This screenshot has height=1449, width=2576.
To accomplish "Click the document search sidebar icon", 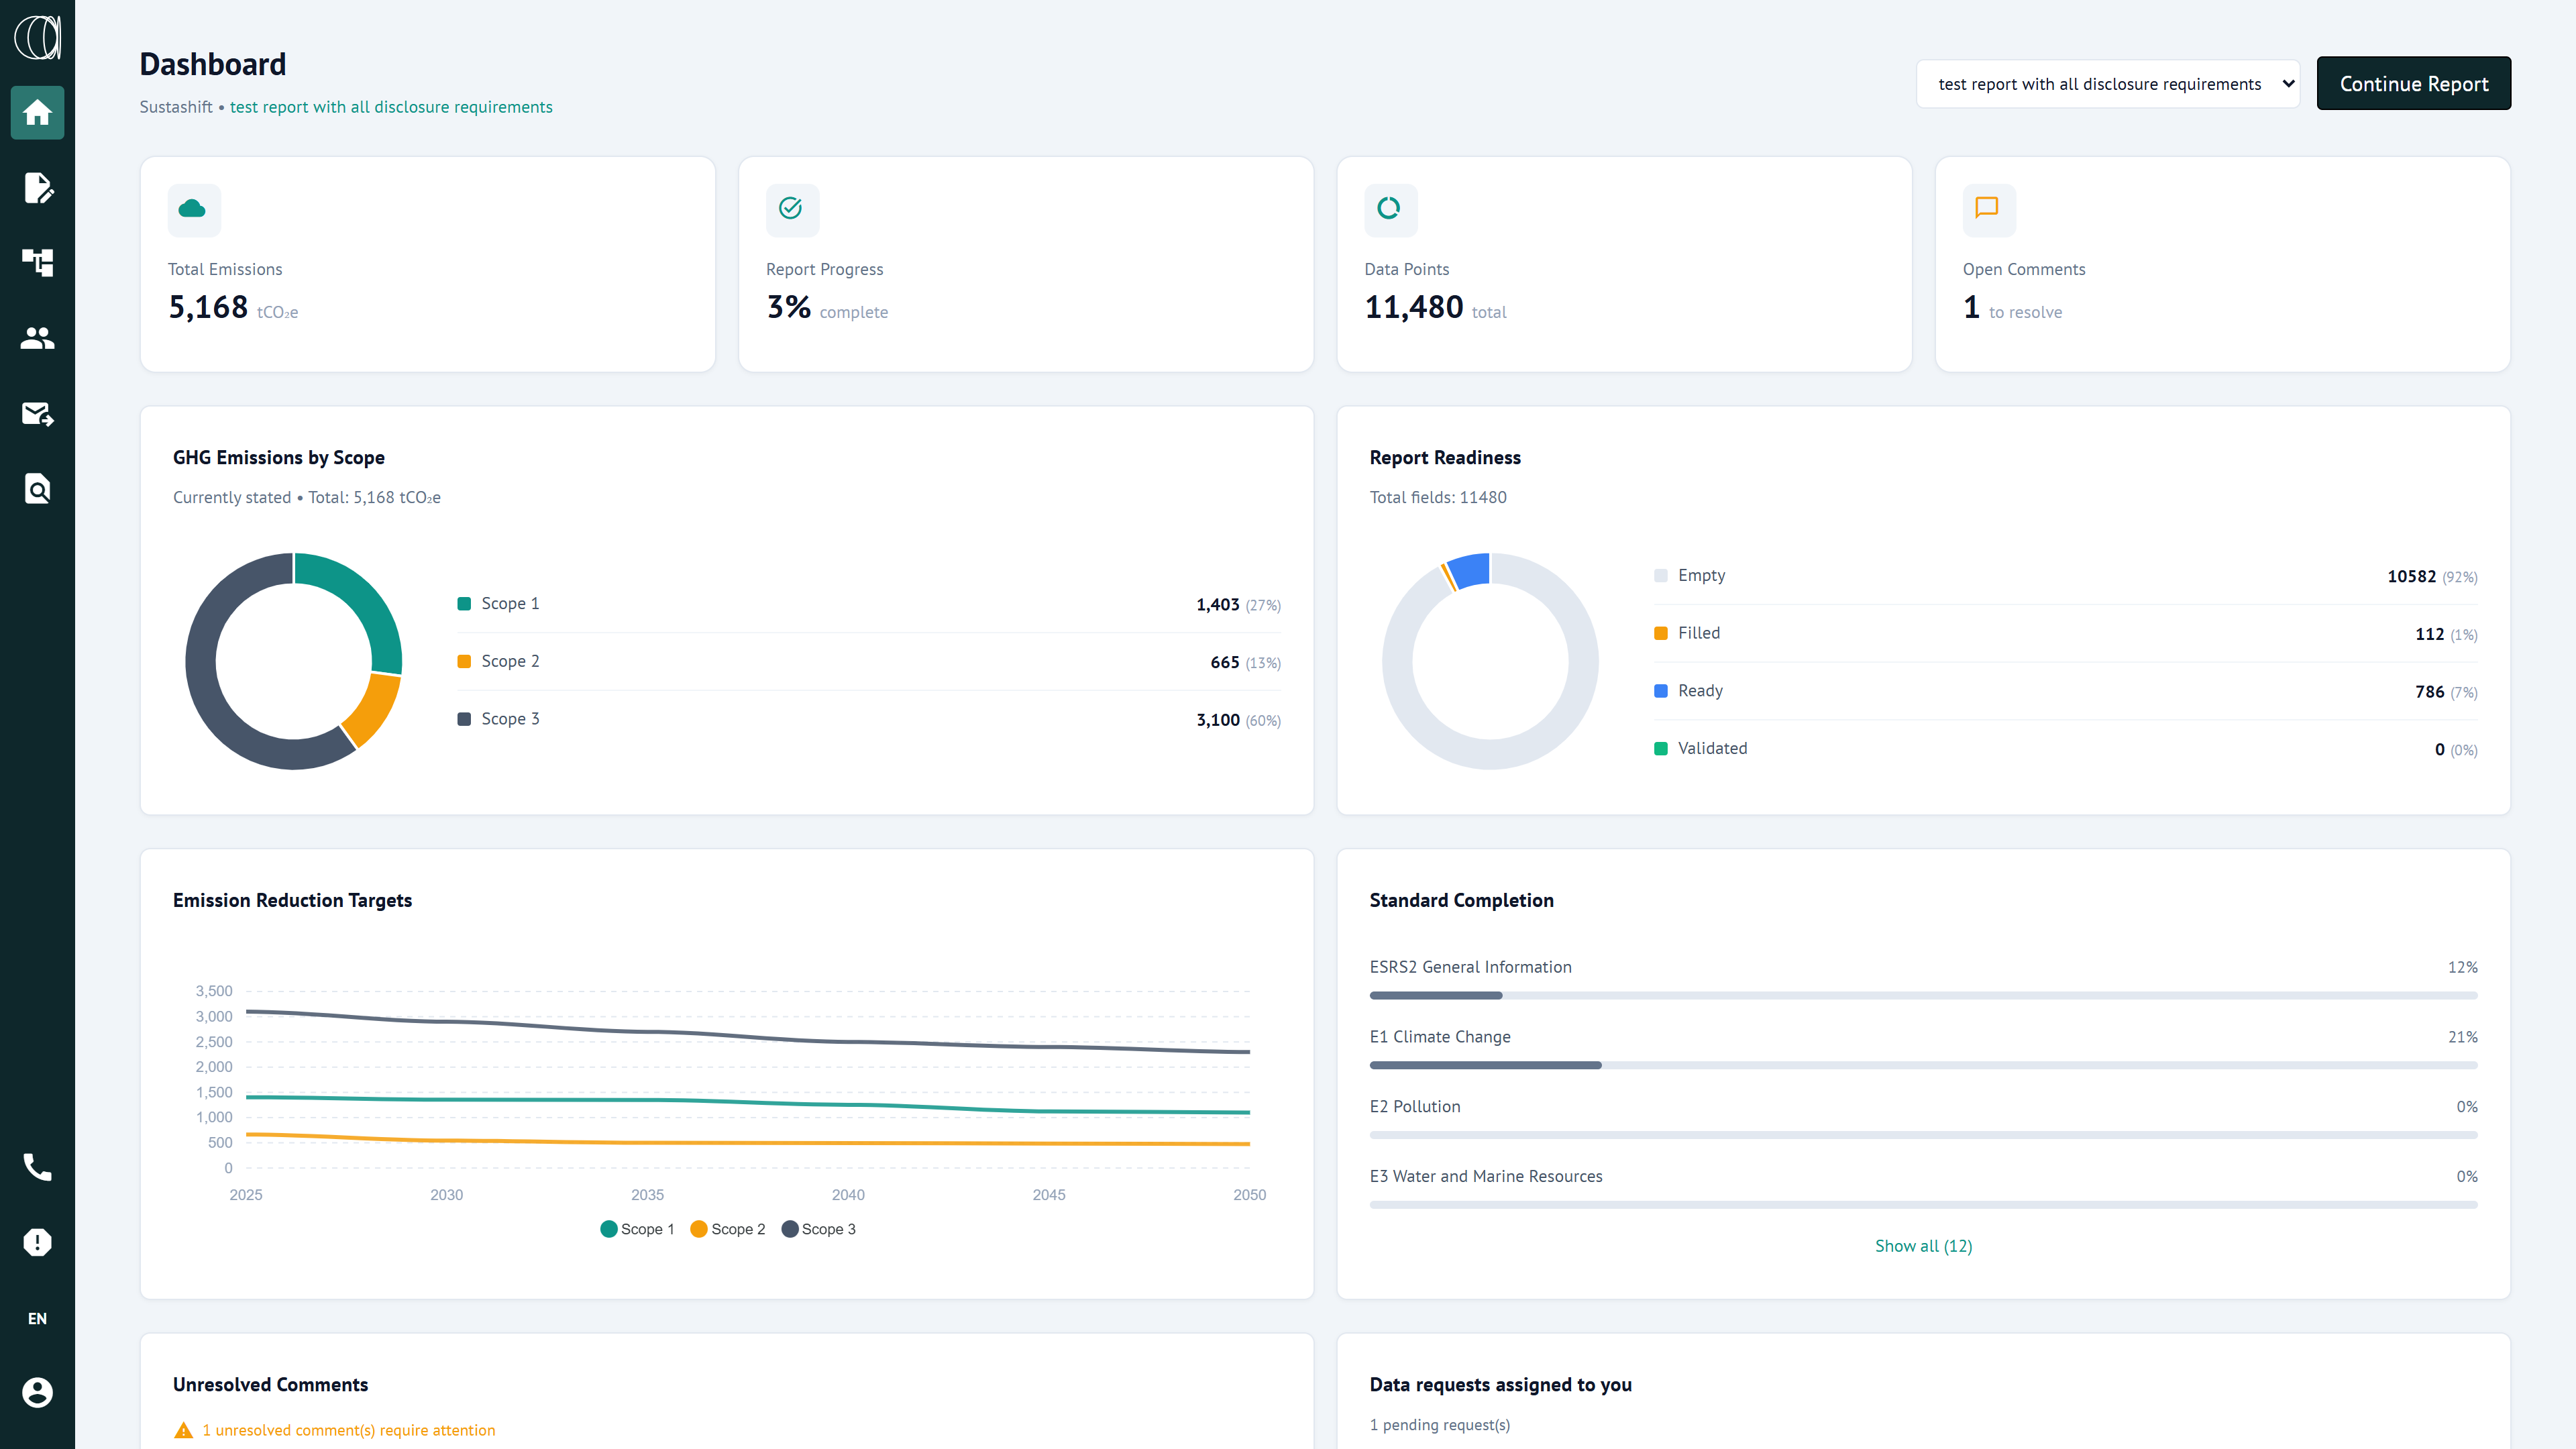I will click(x=37, y=488).
